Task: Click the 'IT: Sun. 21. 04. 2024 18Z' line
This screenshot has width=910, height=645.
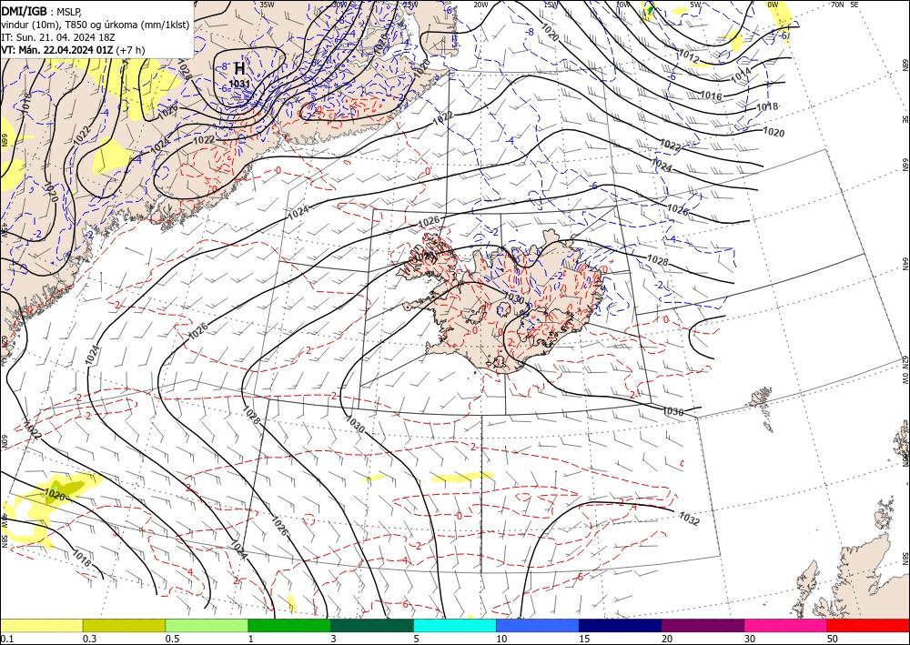Action: pos(58,37)
